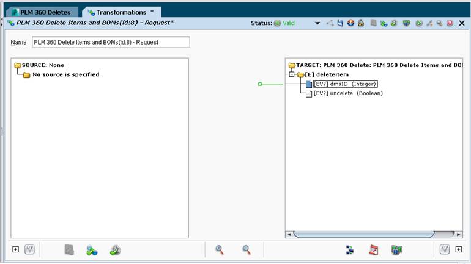The width and height of the screenshot is (471, 264).
Task: Click the checkmark gear icon in bottom toolbar
Action: [x=115, y=250]
